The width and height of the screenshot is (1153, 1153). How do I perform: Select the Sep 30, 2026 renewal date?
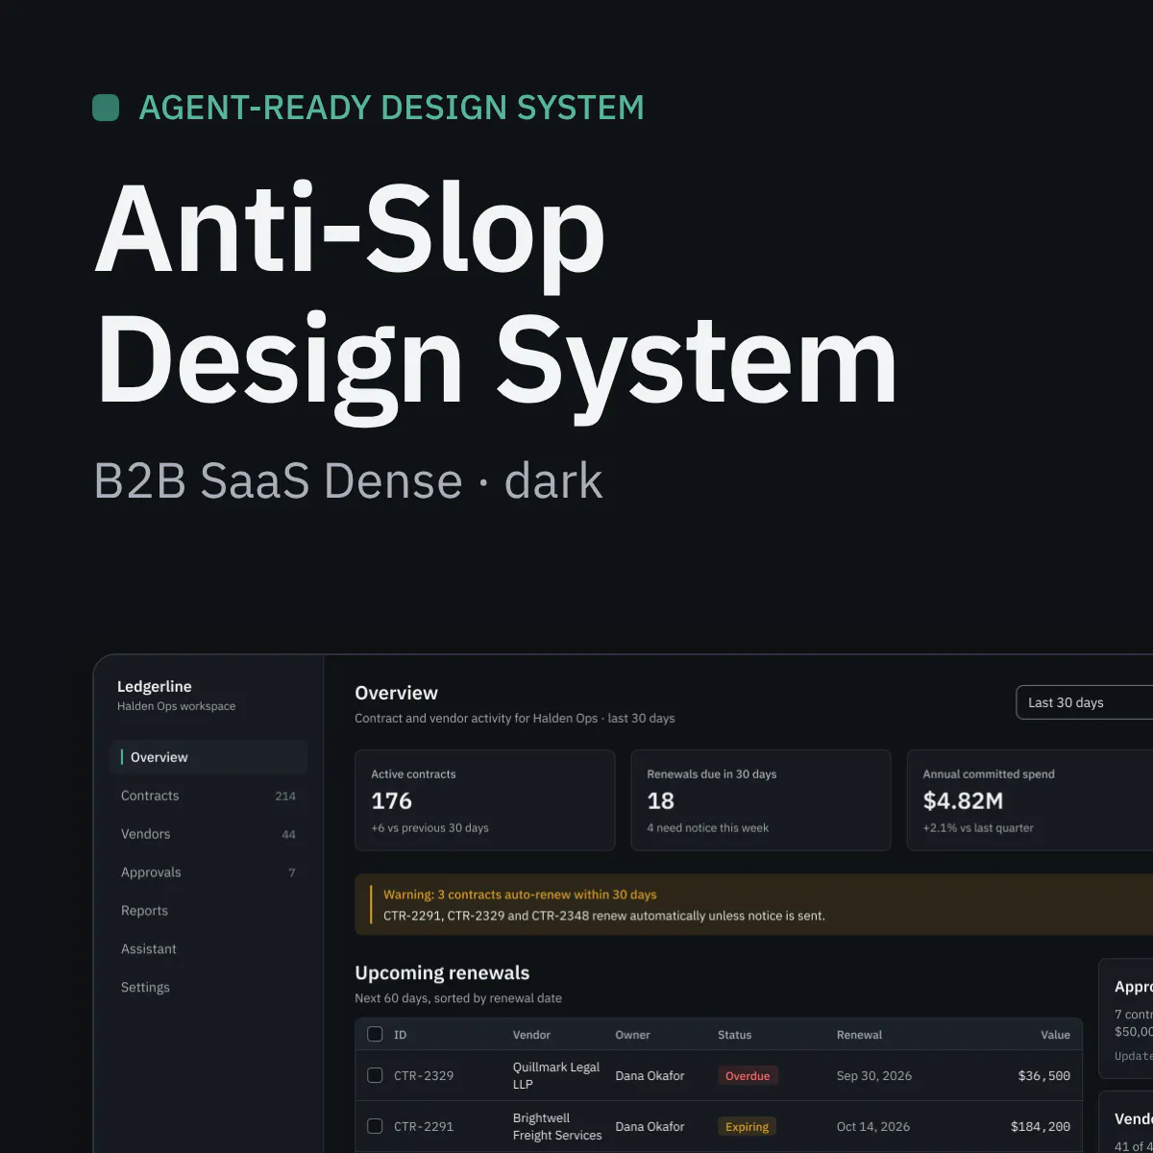click(x=874, y=1075)
